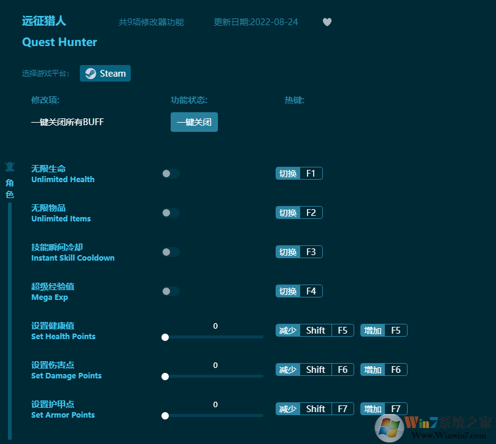Click the Mega Exp label
The width and height of the screenshot is (496, 444).
point(50,297)
